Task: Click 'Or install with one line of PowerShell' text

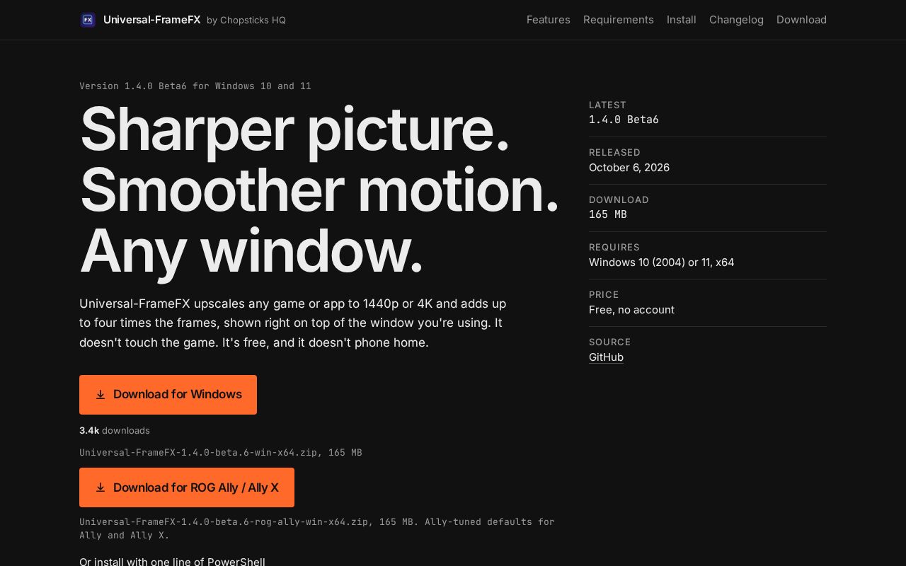Action: tap(172, 562)
